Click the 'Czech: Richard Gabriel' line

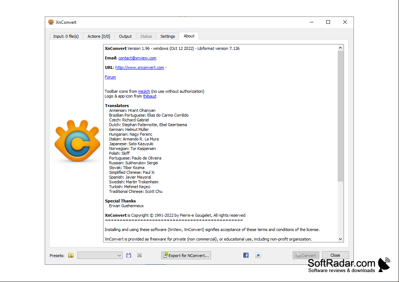point(129,120)
